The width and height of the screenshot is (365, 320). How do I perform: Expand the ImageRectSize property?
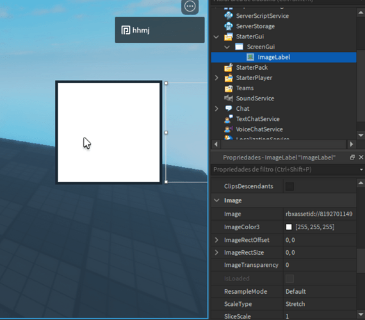click(x=216, y=253)
